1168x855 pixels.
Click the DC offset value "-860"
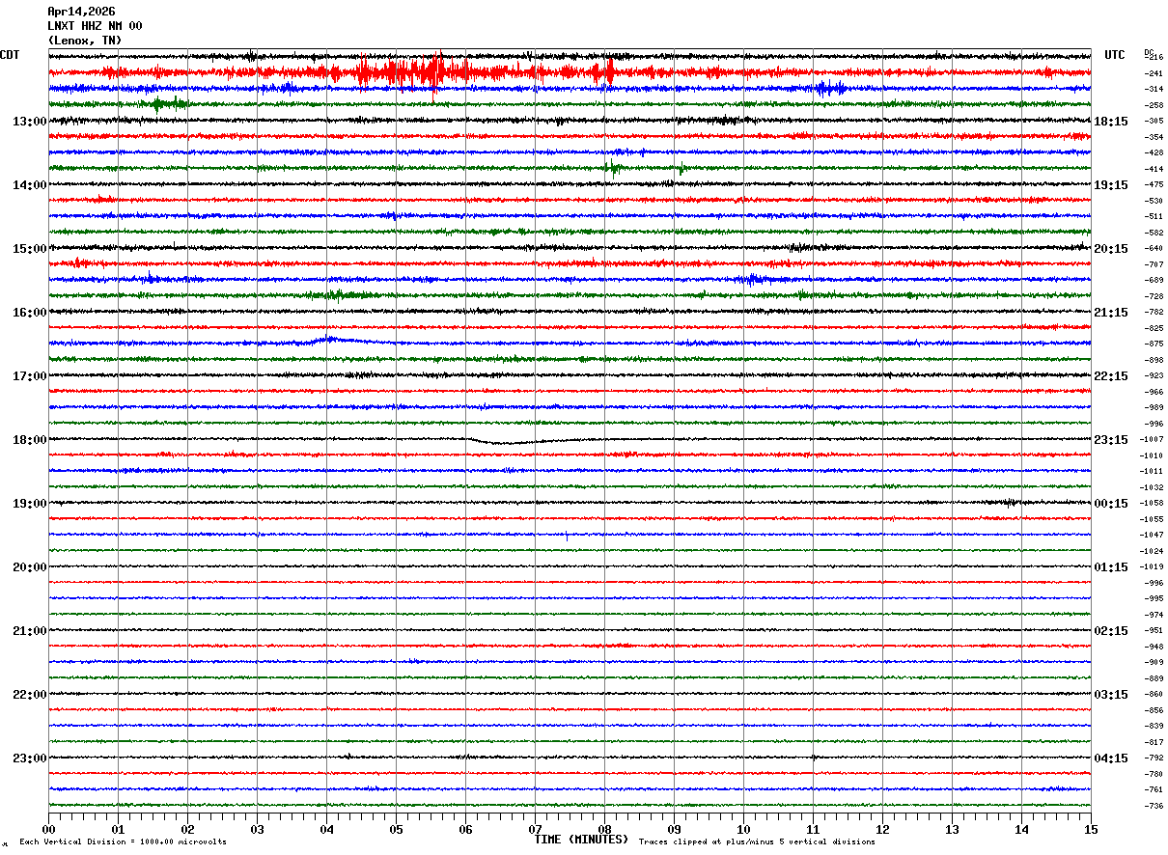point(1154,694)
